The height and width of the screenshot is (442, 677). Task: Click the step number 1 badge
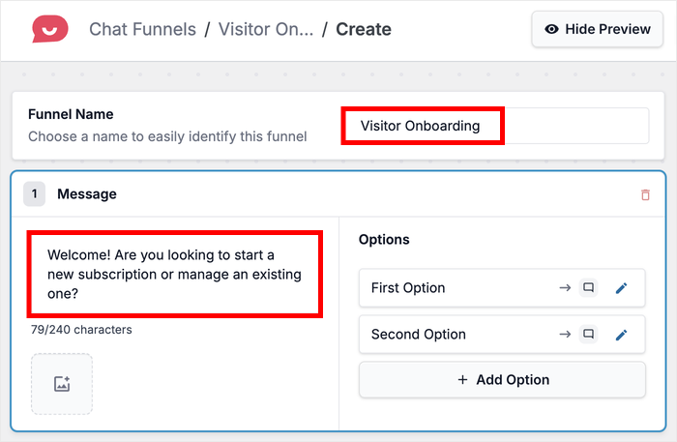[x=34, y=194]
